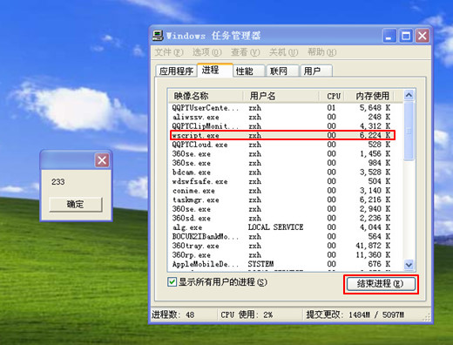Screen dimensions: 453x345
Task: Click the 360se.exe row using 1,456 K
Action: click(x=282, y=154)
